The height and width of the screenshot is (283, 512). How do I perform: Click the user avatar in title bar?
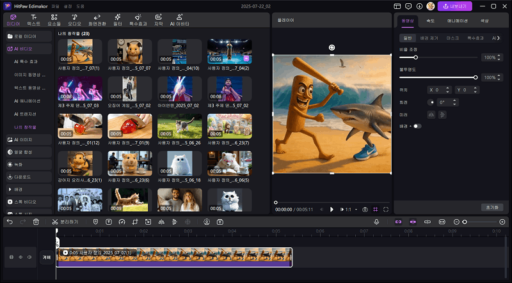coord(430,6)
